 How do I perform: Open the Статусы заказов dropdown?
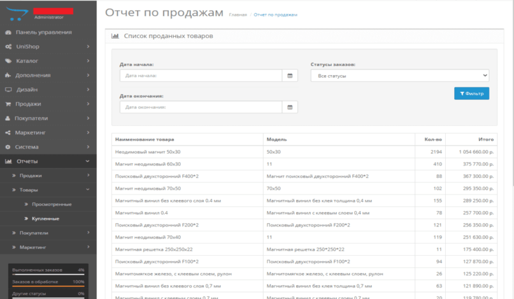click(400, 76)
